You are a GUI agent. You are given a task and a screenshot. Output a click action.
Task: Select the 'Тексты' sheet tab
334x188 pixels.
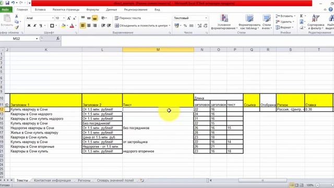pyautogui.click(x=22, y=180)
